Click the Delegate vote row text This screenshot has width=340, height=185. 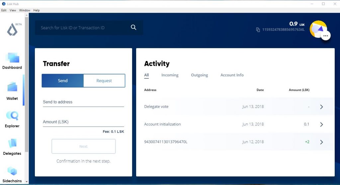coord(156,106)
